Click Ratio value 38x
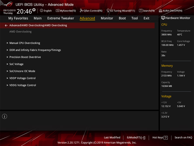Viewport: 194px width, 146px height. 163,55
